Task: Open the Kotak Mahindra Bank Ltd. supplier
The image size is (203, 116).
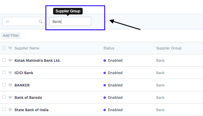Action: point(37,60)
